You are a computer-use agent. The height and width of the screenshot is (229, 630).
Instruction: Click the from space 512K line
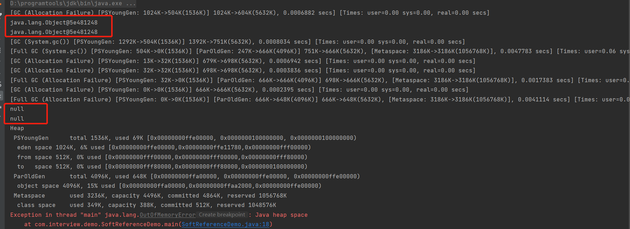[162, 157]
